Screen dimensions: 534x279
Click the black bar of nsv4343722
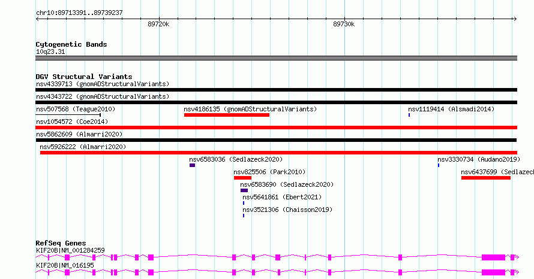[x=277, y=102]
